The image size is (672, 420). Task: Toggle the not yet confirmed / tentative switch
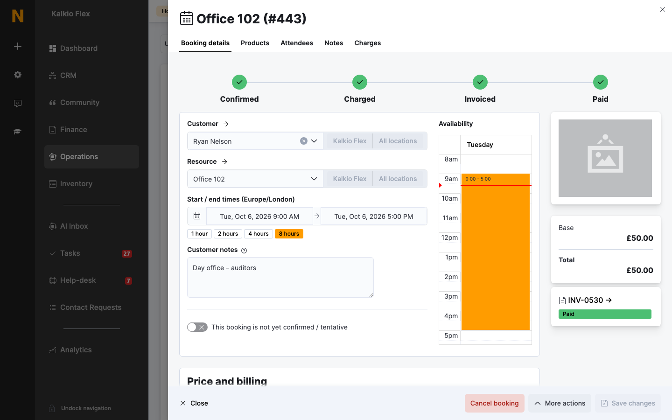pyautogui.click(x=197, y=327)
